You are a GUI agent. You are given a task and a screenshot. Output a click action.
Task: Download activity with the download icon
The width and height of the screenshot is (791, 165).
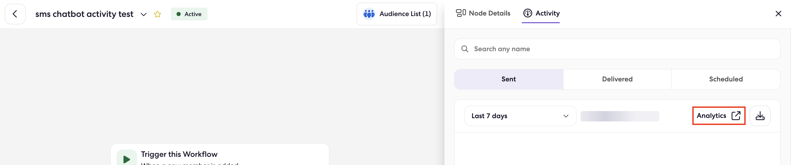point(760,116)
